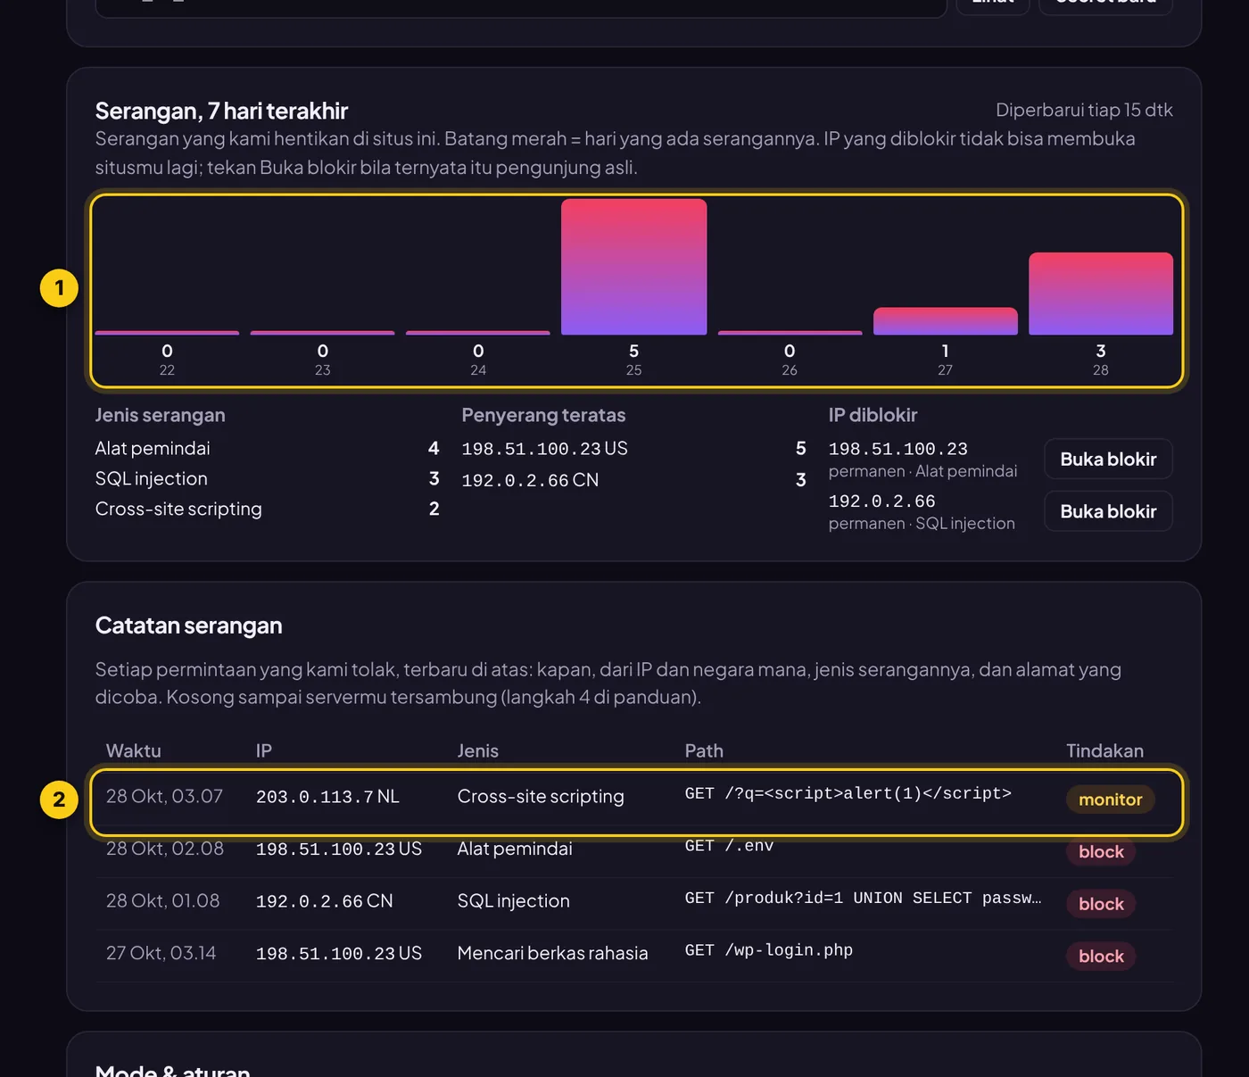Image resolution: width=1249 pixels, height=1077 pixels.
Task: Click the Waktu column header
Action: (133, 751)
